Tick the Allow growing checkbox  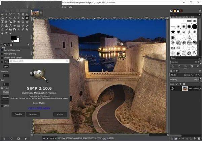[x=3, y=54]
